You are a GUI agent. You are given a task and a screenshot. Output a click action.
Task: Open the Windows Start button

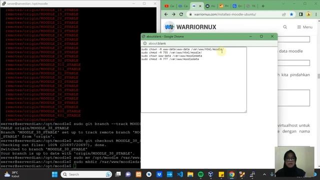[54, 174]
